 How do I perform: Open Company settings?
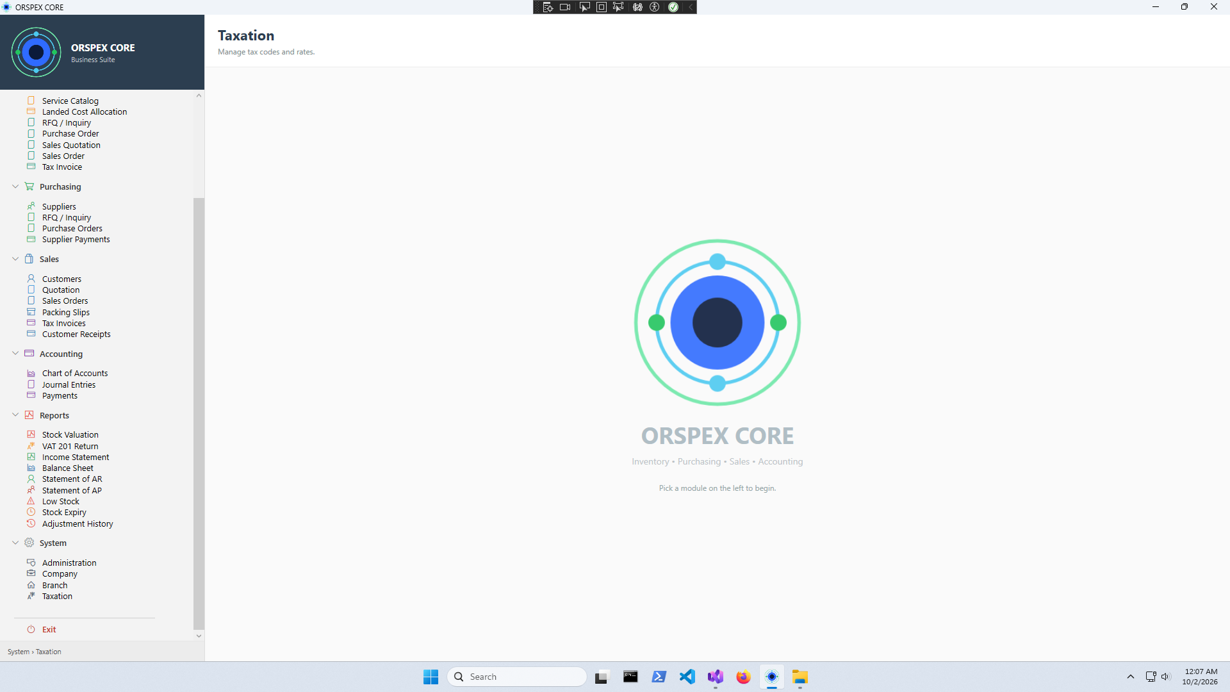tap(60, 573)
